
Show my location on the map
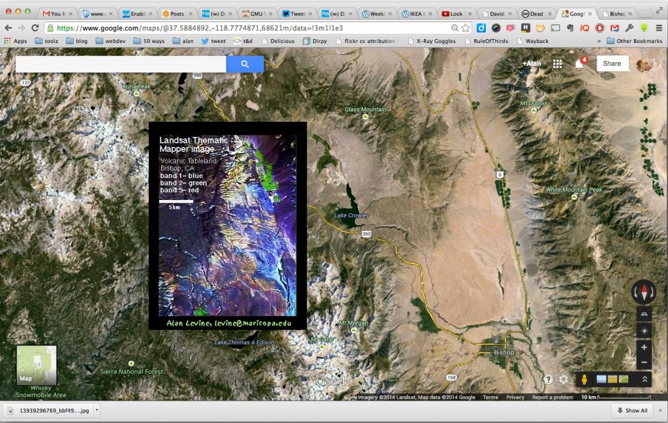coord(644,330)
